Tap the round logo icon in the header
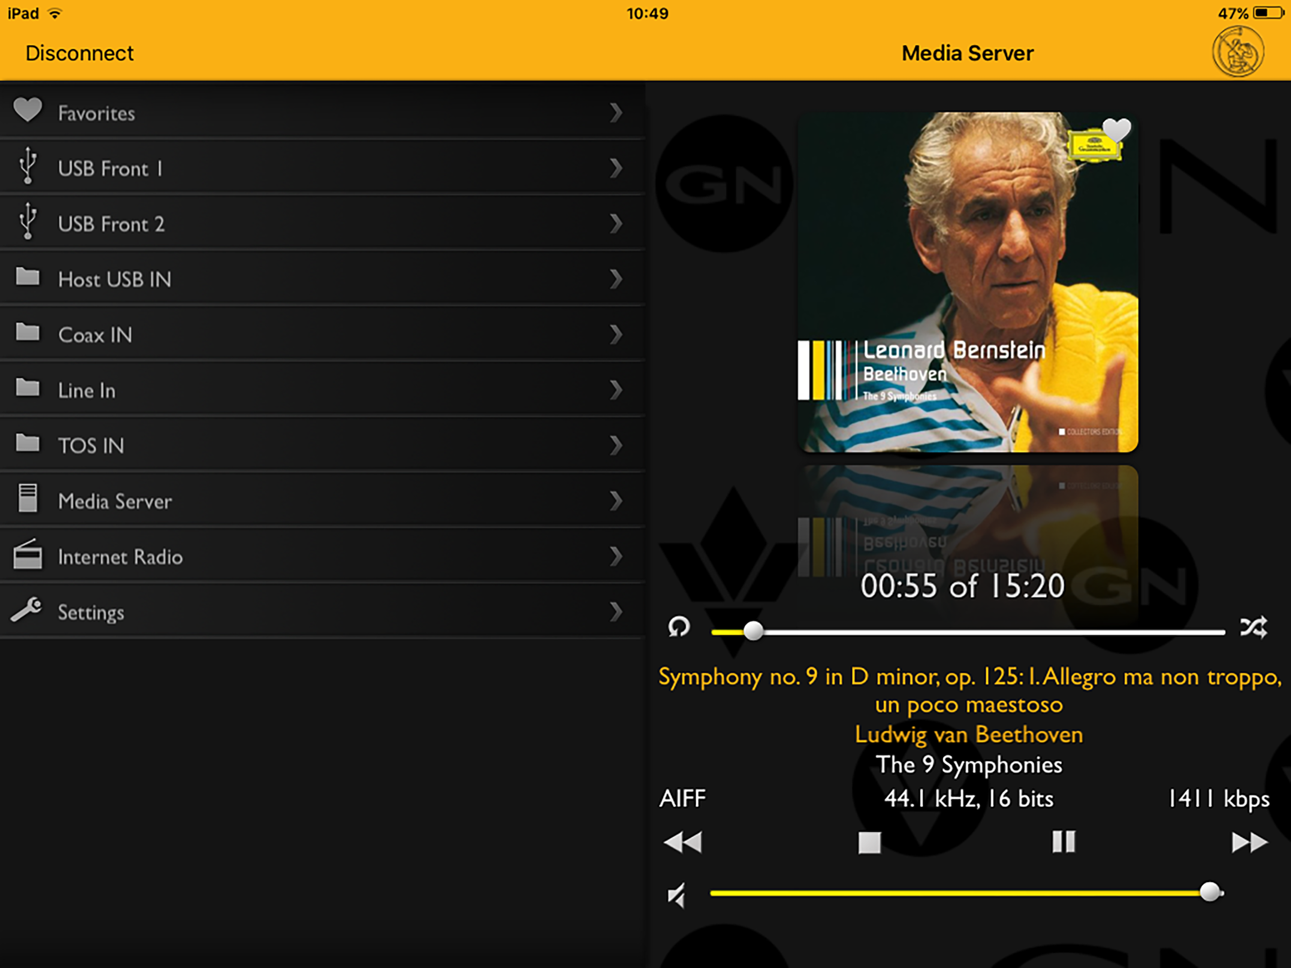 pos(1238,52)
